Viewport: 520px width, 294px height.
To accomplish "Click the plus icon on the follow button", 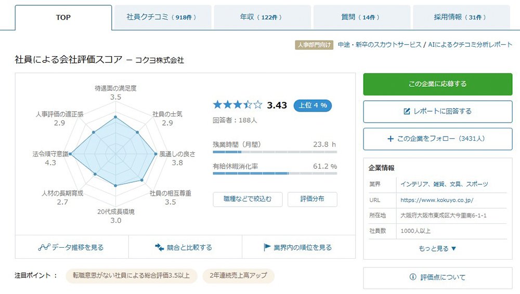I will (x=391, y=139).
